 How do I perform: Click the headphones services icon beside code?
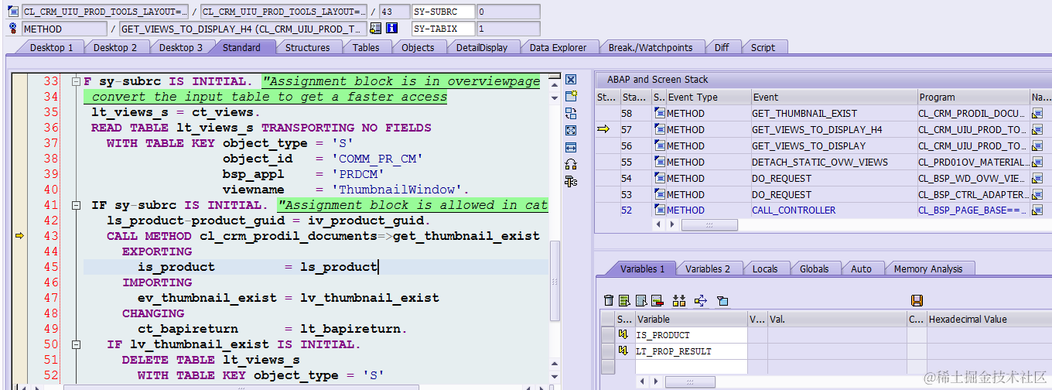click(x=571, y=165)
